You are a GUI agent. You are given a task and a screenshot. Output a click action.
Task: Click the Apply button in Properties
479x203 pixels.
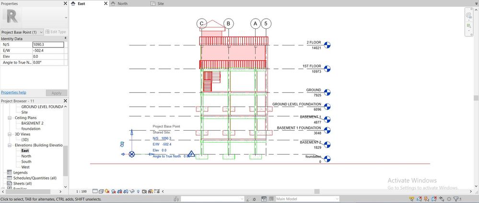coord(57,93)
